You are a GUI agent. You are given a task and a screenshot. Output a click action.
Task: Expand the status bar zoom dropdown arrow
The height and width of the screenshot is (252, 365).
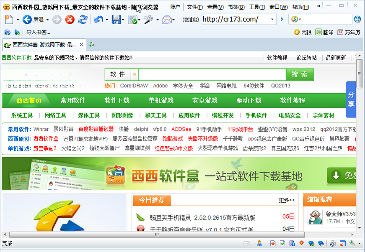[x=359, y=243]
